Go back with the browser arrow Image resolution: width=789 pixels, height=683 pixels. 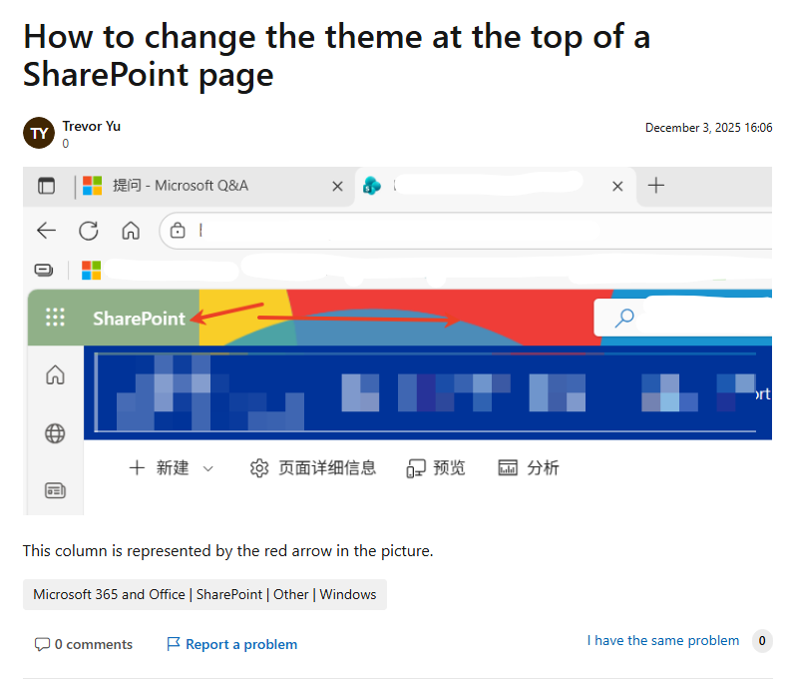click(x=46, y=231)
